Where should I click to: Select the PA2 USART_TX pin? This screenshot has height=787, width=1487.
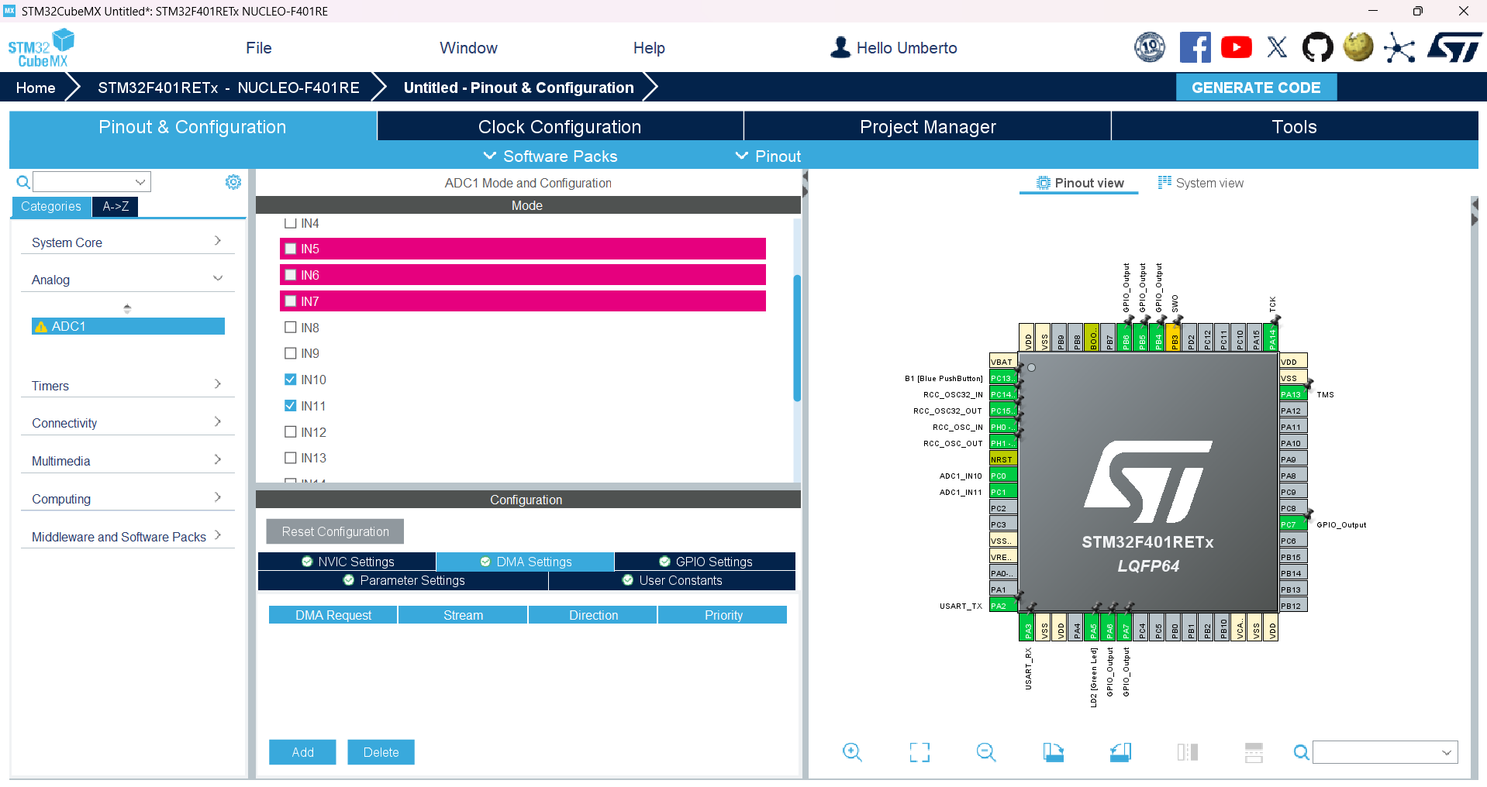coord(1003,606)
